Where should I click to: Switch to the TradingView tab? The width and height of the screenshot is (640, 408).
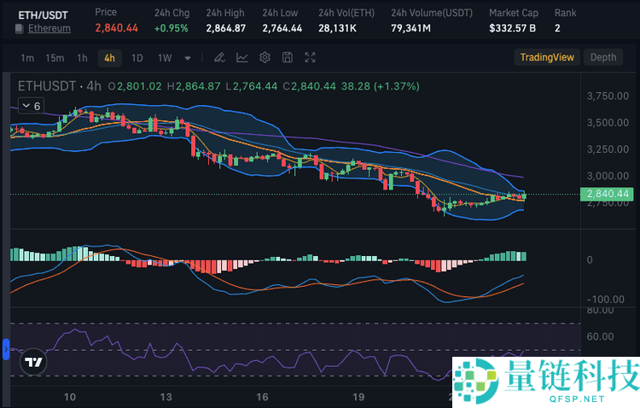tap(547, 57)
